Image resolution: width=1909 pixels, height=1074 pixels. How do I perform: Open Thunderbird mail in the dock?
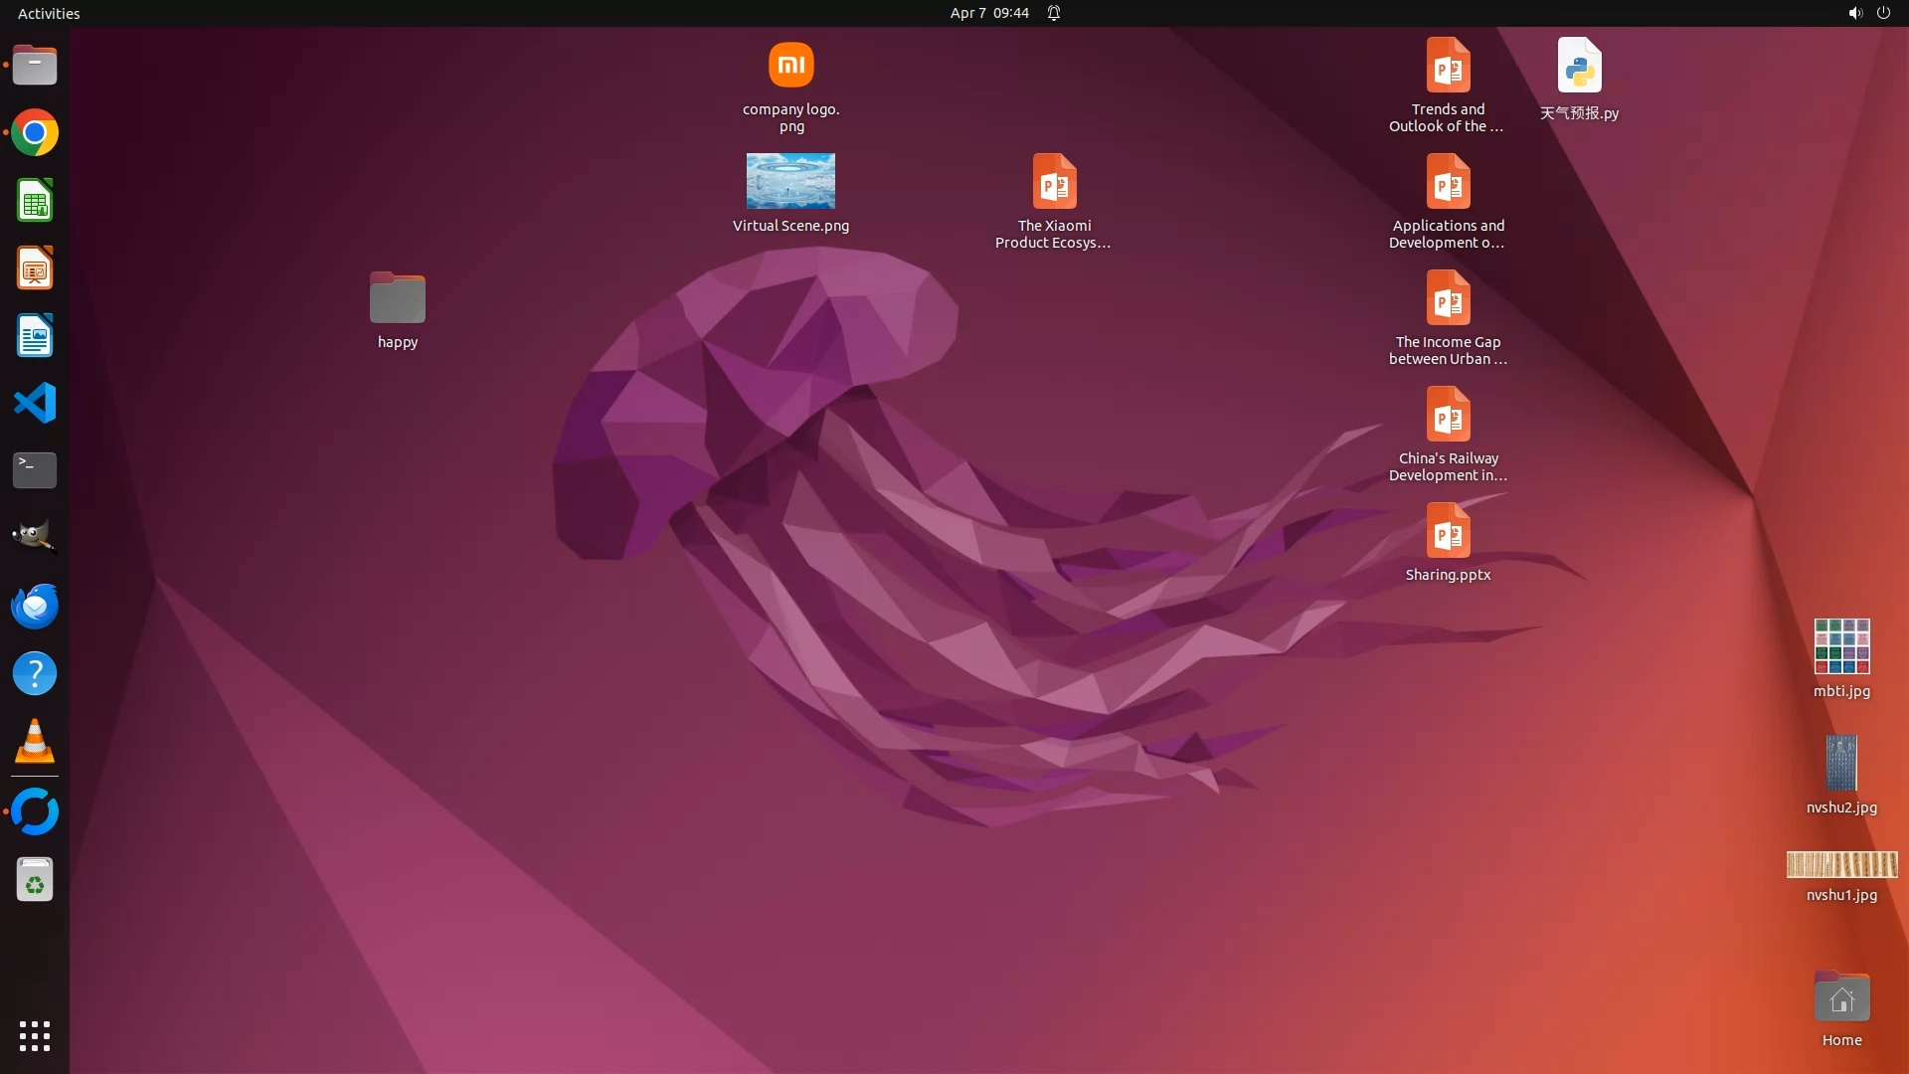pyautogui.click(x=35, y=606)
